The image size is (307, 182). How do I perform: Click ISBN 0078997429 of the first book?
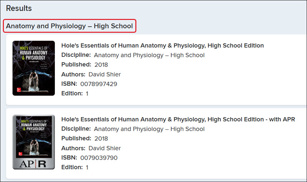pos(99,84)
